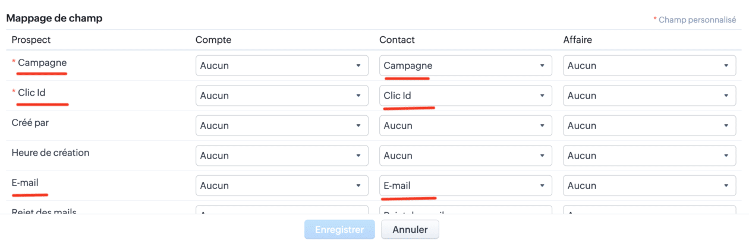Image resolution: width=749 pixels, height=243 pixels.
Task: Open Affaire dropdown for Clic Id row
Action: click(649, 96)
